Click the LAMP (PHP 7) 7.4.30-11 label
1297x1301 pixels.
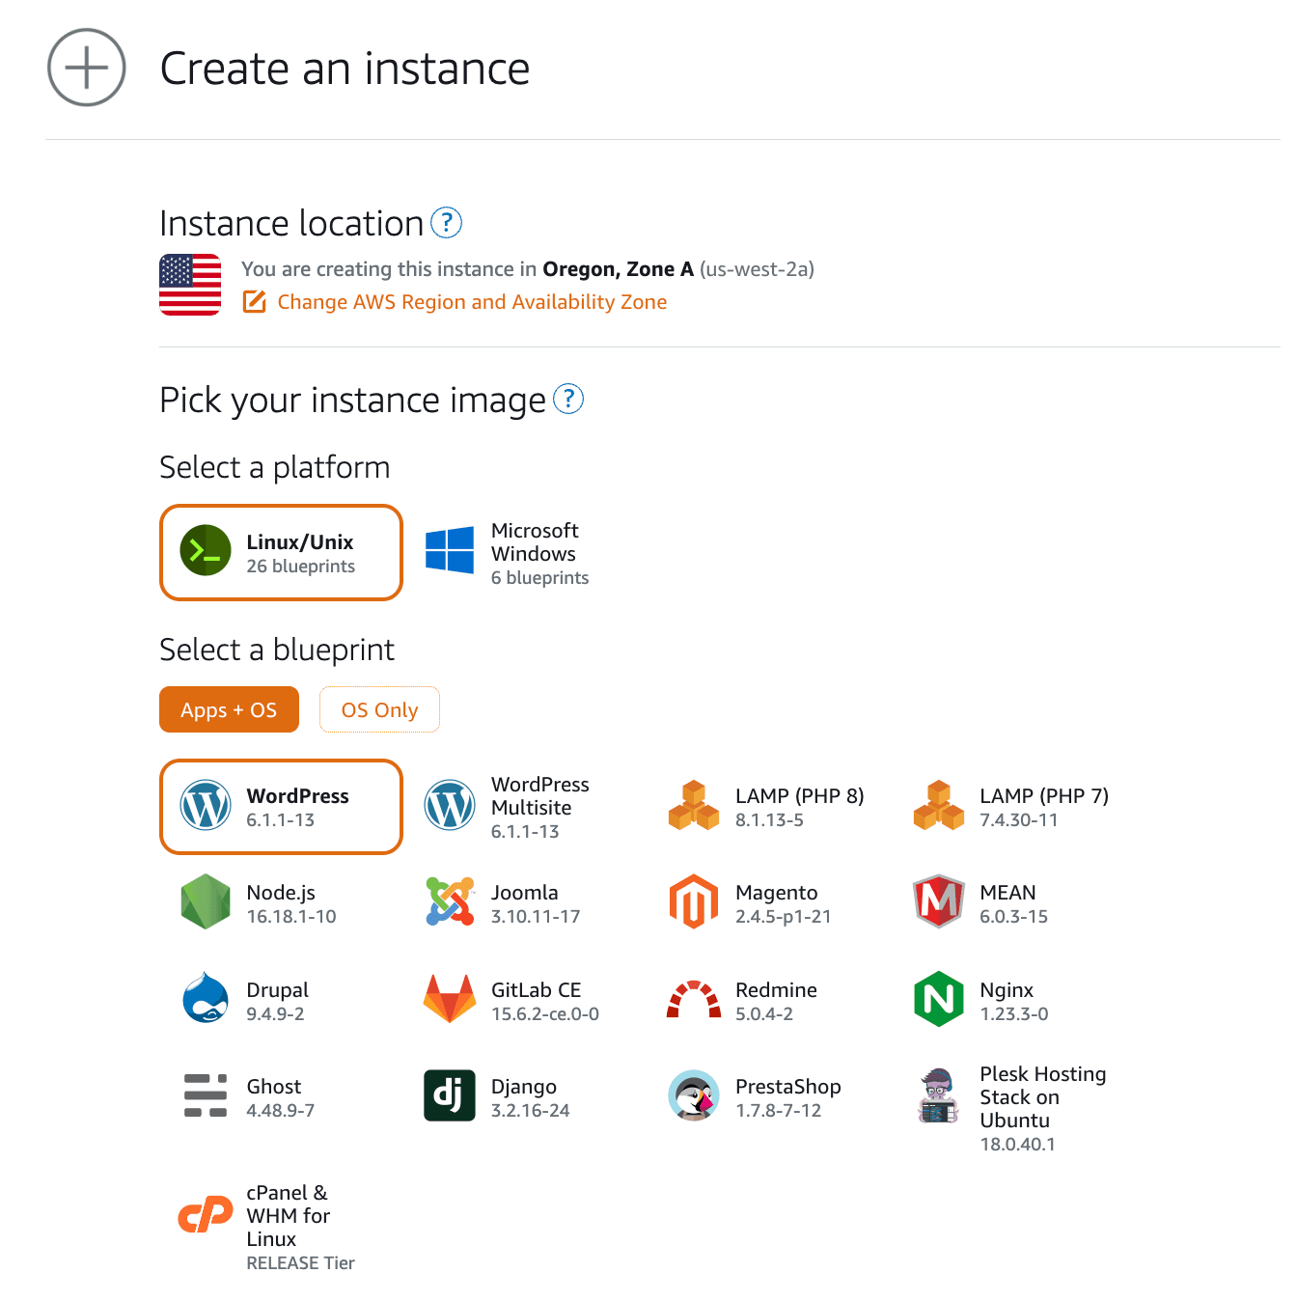1043,807
